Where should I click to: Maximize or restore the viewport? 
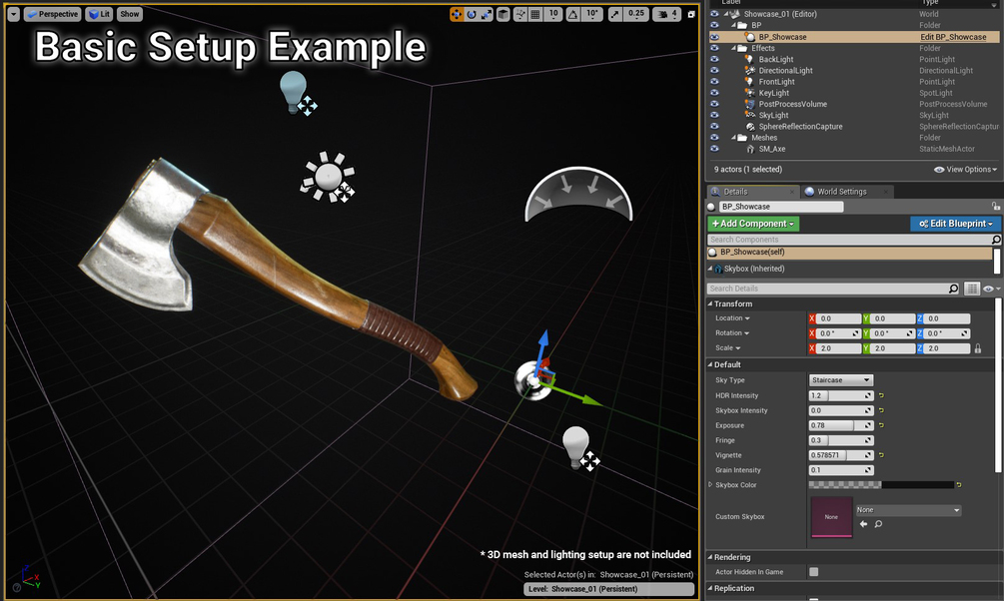[x=691, y=14]
